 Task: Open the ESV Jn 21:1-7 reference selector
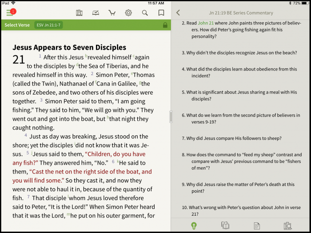point(48,25)
